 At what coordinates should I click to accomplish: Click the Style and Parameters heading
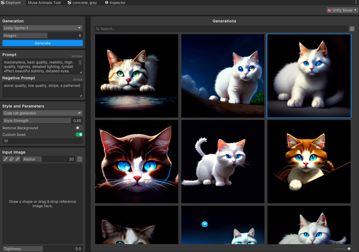click(x=23, y=106)
